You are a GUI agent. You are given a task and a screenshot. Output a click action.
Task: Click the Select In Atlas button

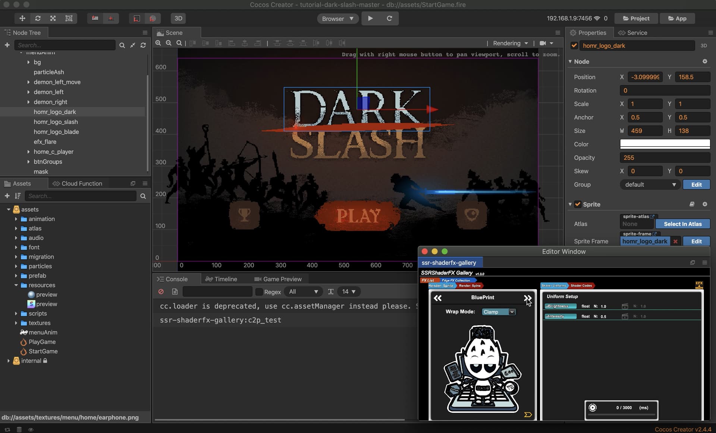coord(682,224)
